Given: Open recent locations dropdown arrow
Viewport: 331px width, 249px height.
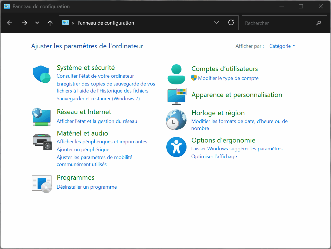Looking at the screenshot, I should click(x=37, y=23).
